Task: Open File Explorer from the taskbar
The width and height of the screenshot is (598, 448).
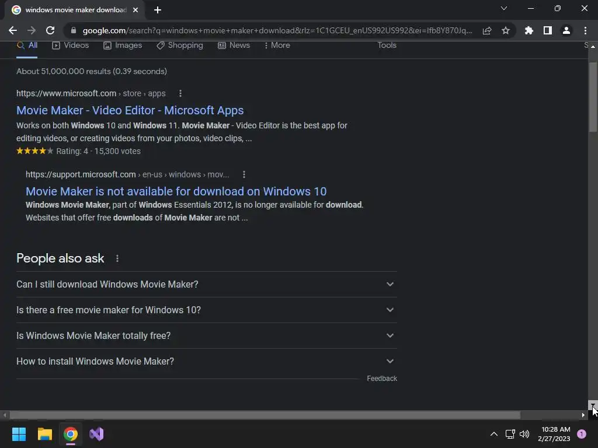Action: pos(44,434)
